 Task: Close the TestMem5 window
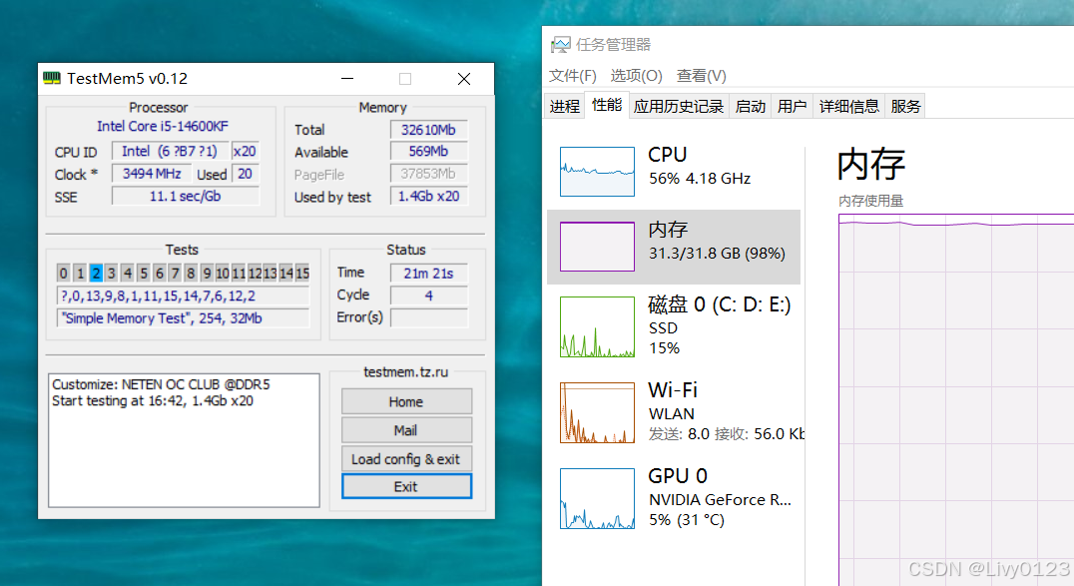tap(464, 79)
